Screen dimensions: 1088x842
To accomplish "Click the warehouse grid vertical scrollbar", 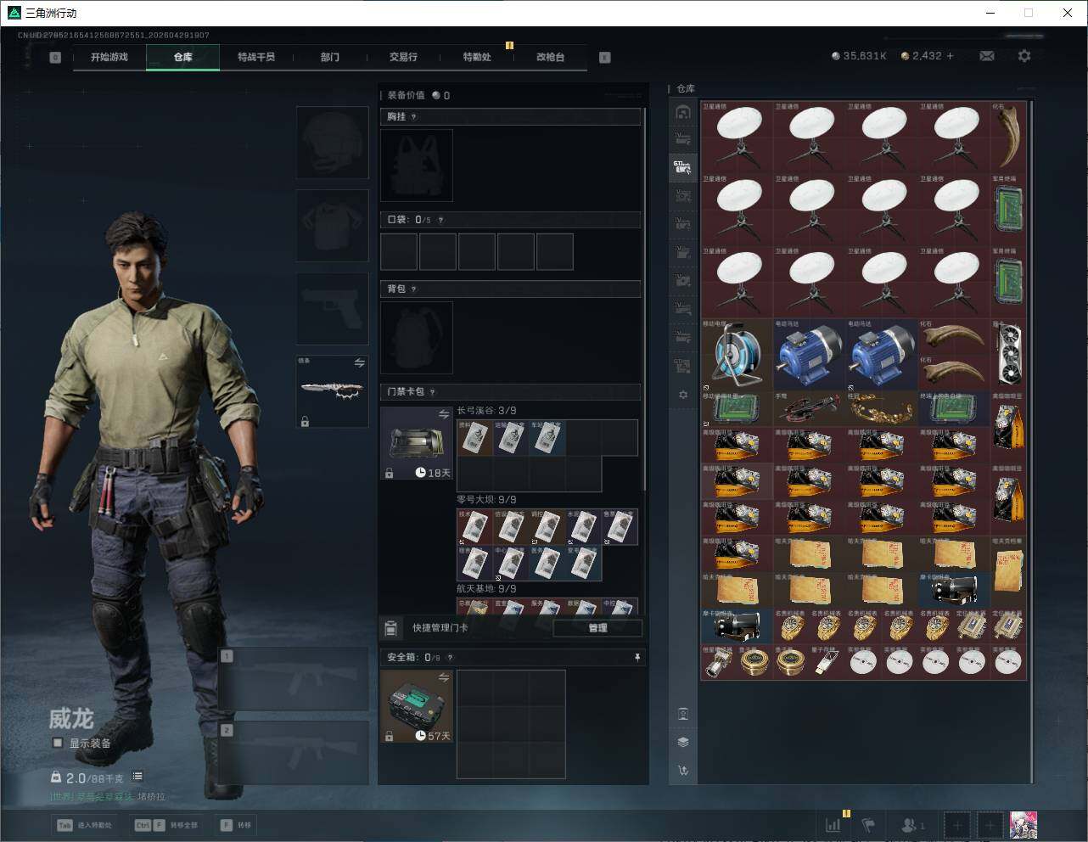I will [1031, 441].
